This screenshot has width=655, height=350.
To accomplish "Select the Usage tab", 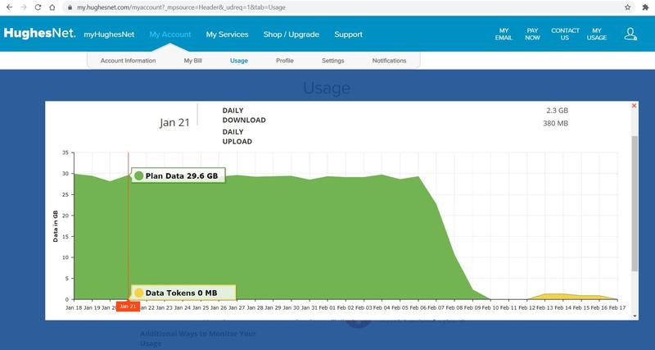I will click(x=239, y=61).
